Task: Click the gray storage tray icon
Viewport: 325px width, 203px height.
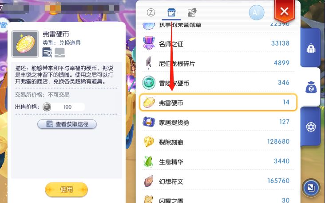Action: tap(59, 53)
